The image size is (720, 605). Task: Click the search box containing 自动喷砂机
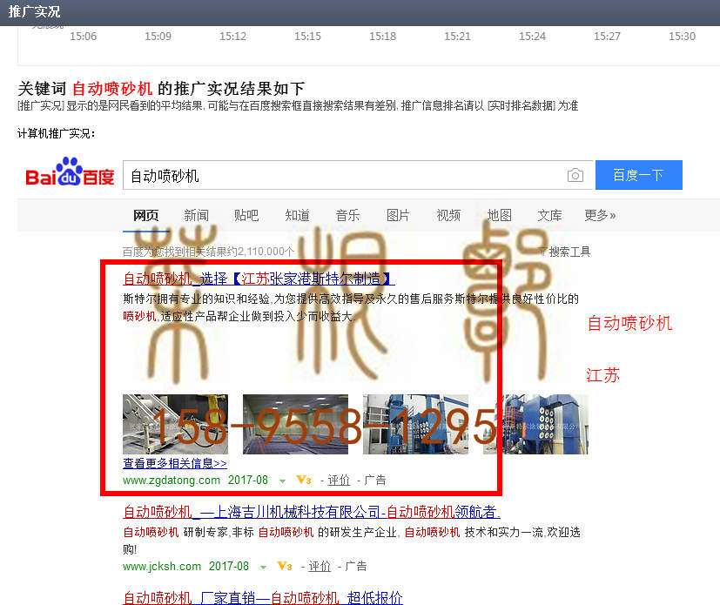click(x=359, y=175)
